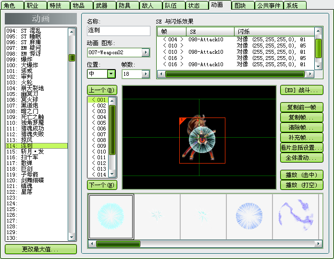Click the 上一个 (B) button
This screenshot has width=334, height=259.
[x=102, y=90]
